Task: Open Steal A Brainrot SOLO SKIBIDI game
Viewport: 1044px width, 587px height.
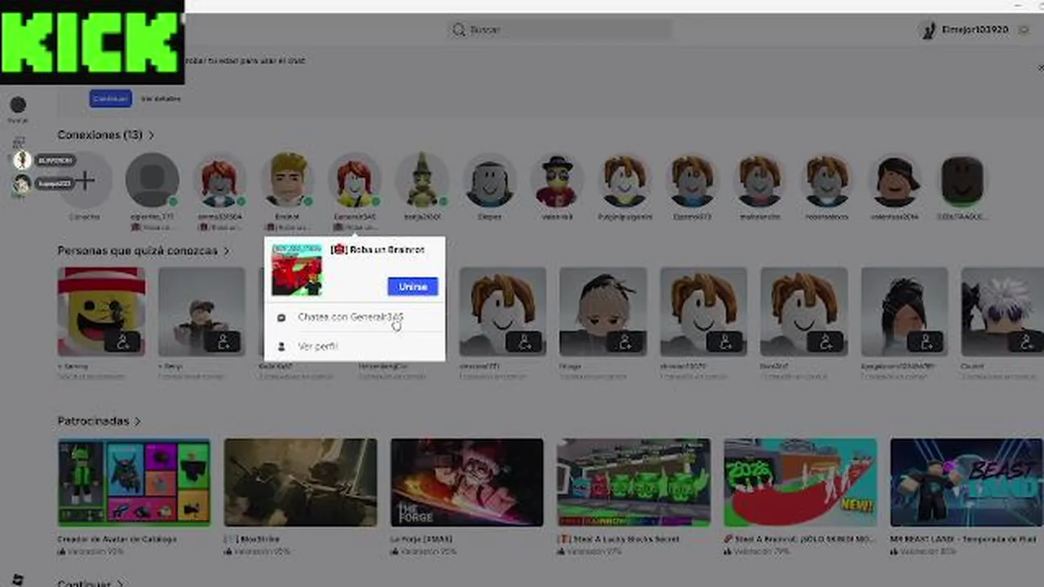Action: (800, 483)
